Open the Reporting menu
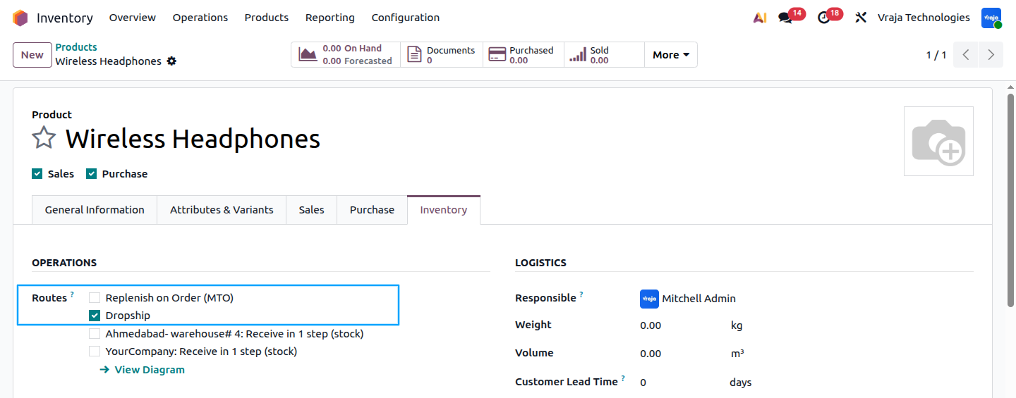Viewport: 1016px width, 398px height. (330, 18)
